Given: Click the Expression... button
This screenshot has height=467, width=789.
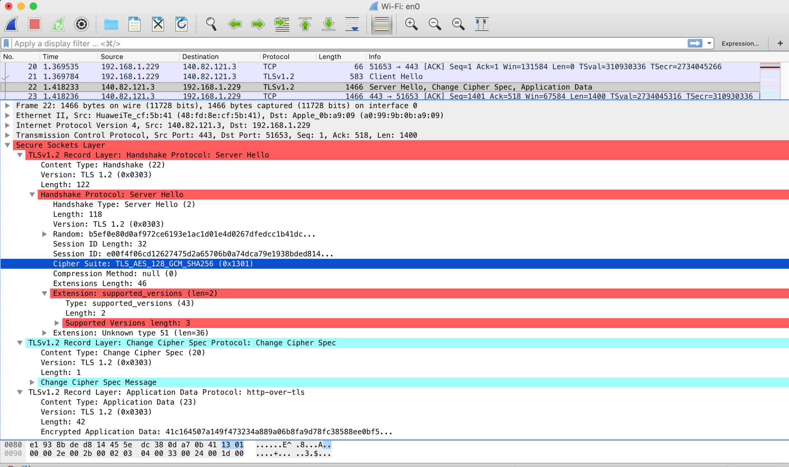Looking at the screenshot, I should pyautogui.click(x=740, y=44).
